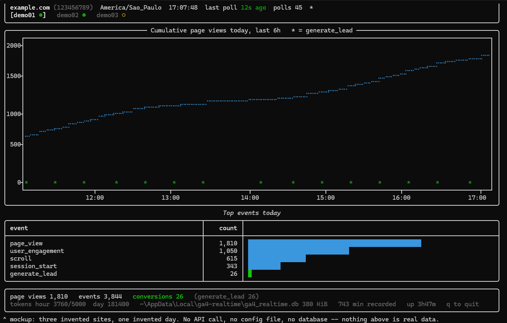507x323 pixels.
Task: Click the 2000 y-axis label
Action: pos(14,46)
